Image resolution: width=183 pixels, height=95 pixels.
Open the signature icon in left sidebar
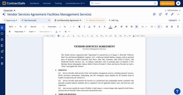click(x=2, y=57)
